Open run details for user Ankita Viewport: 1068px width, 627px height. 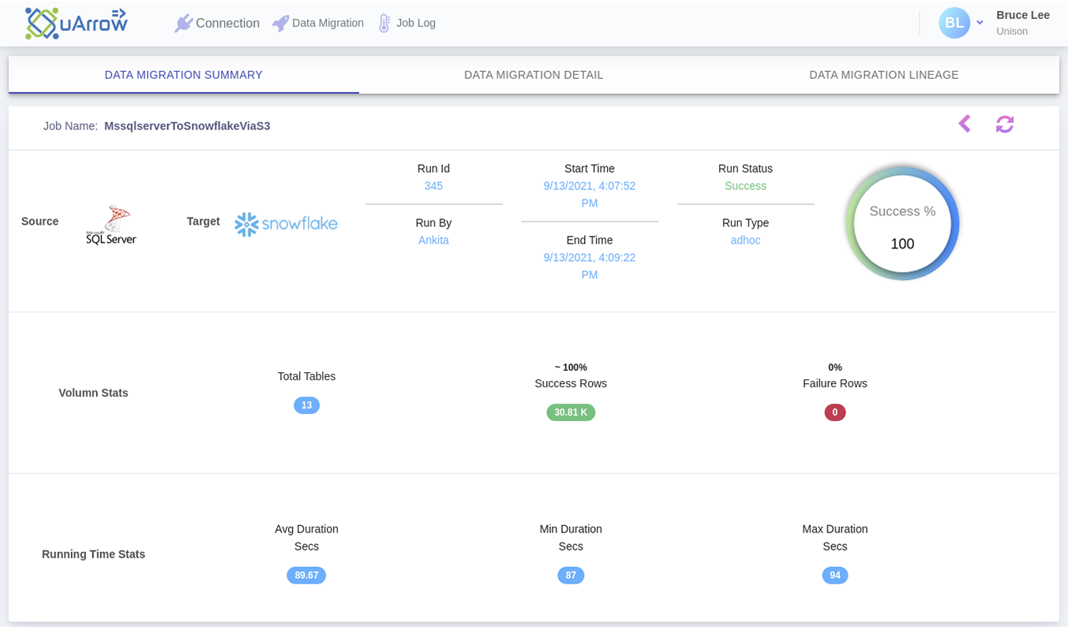click(433, 240)
